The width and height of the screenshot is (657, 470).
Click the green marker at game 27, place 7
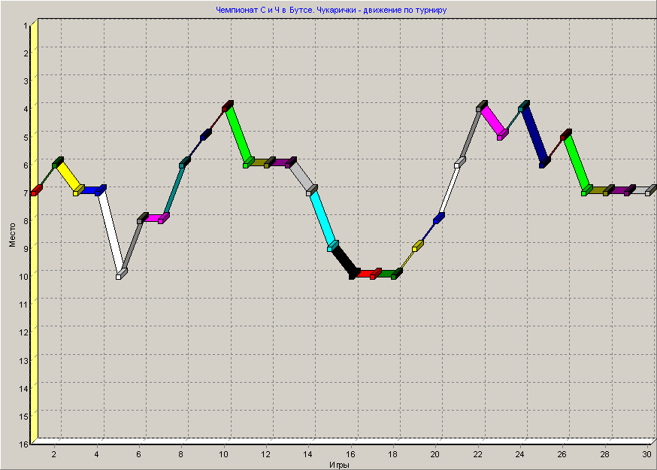pyautogui.click(x=587, y=190)
